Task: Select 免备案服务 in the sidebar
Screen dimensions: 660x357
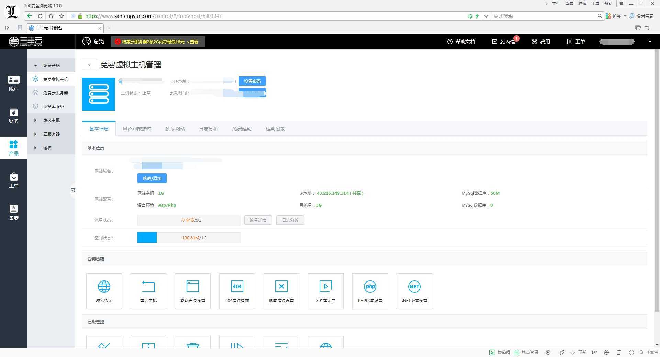Action: point(52,106)
